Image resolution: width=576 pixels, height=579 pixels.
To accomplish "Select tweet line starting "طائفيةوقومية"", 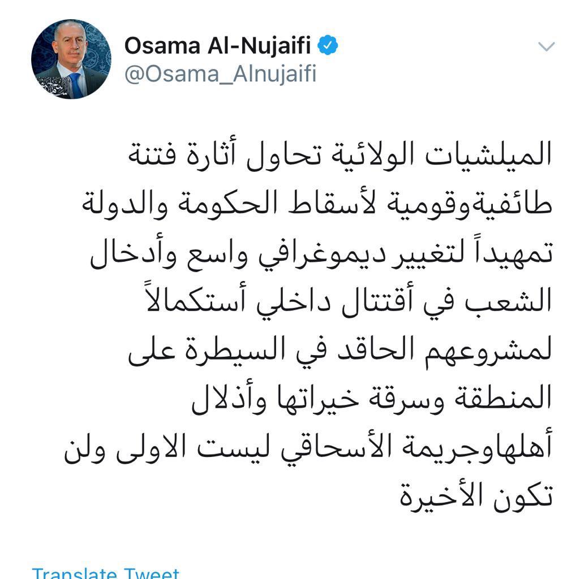I will (317, 204).
